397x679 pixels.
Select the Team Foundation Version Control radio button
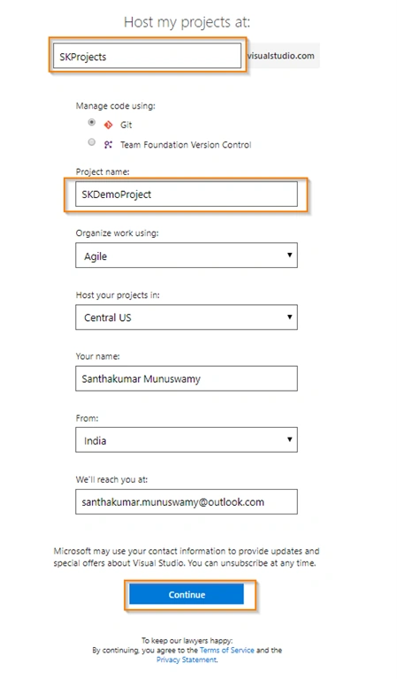point(92,141)
